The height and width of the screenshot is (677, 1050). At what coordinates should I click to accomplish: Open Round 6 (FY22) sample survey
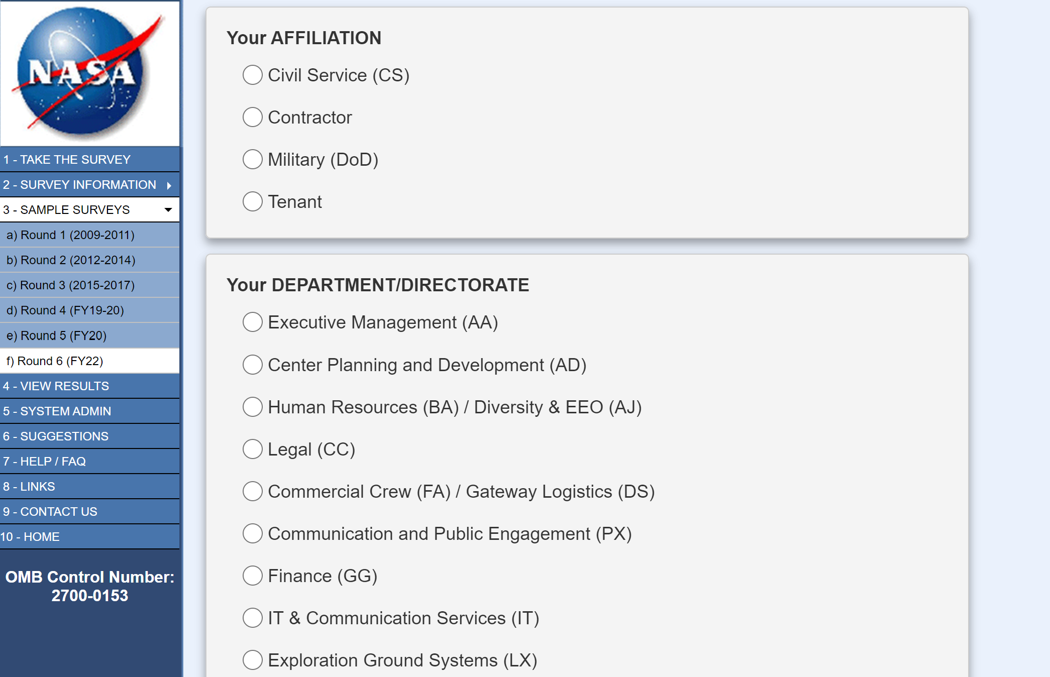[55, 361]
